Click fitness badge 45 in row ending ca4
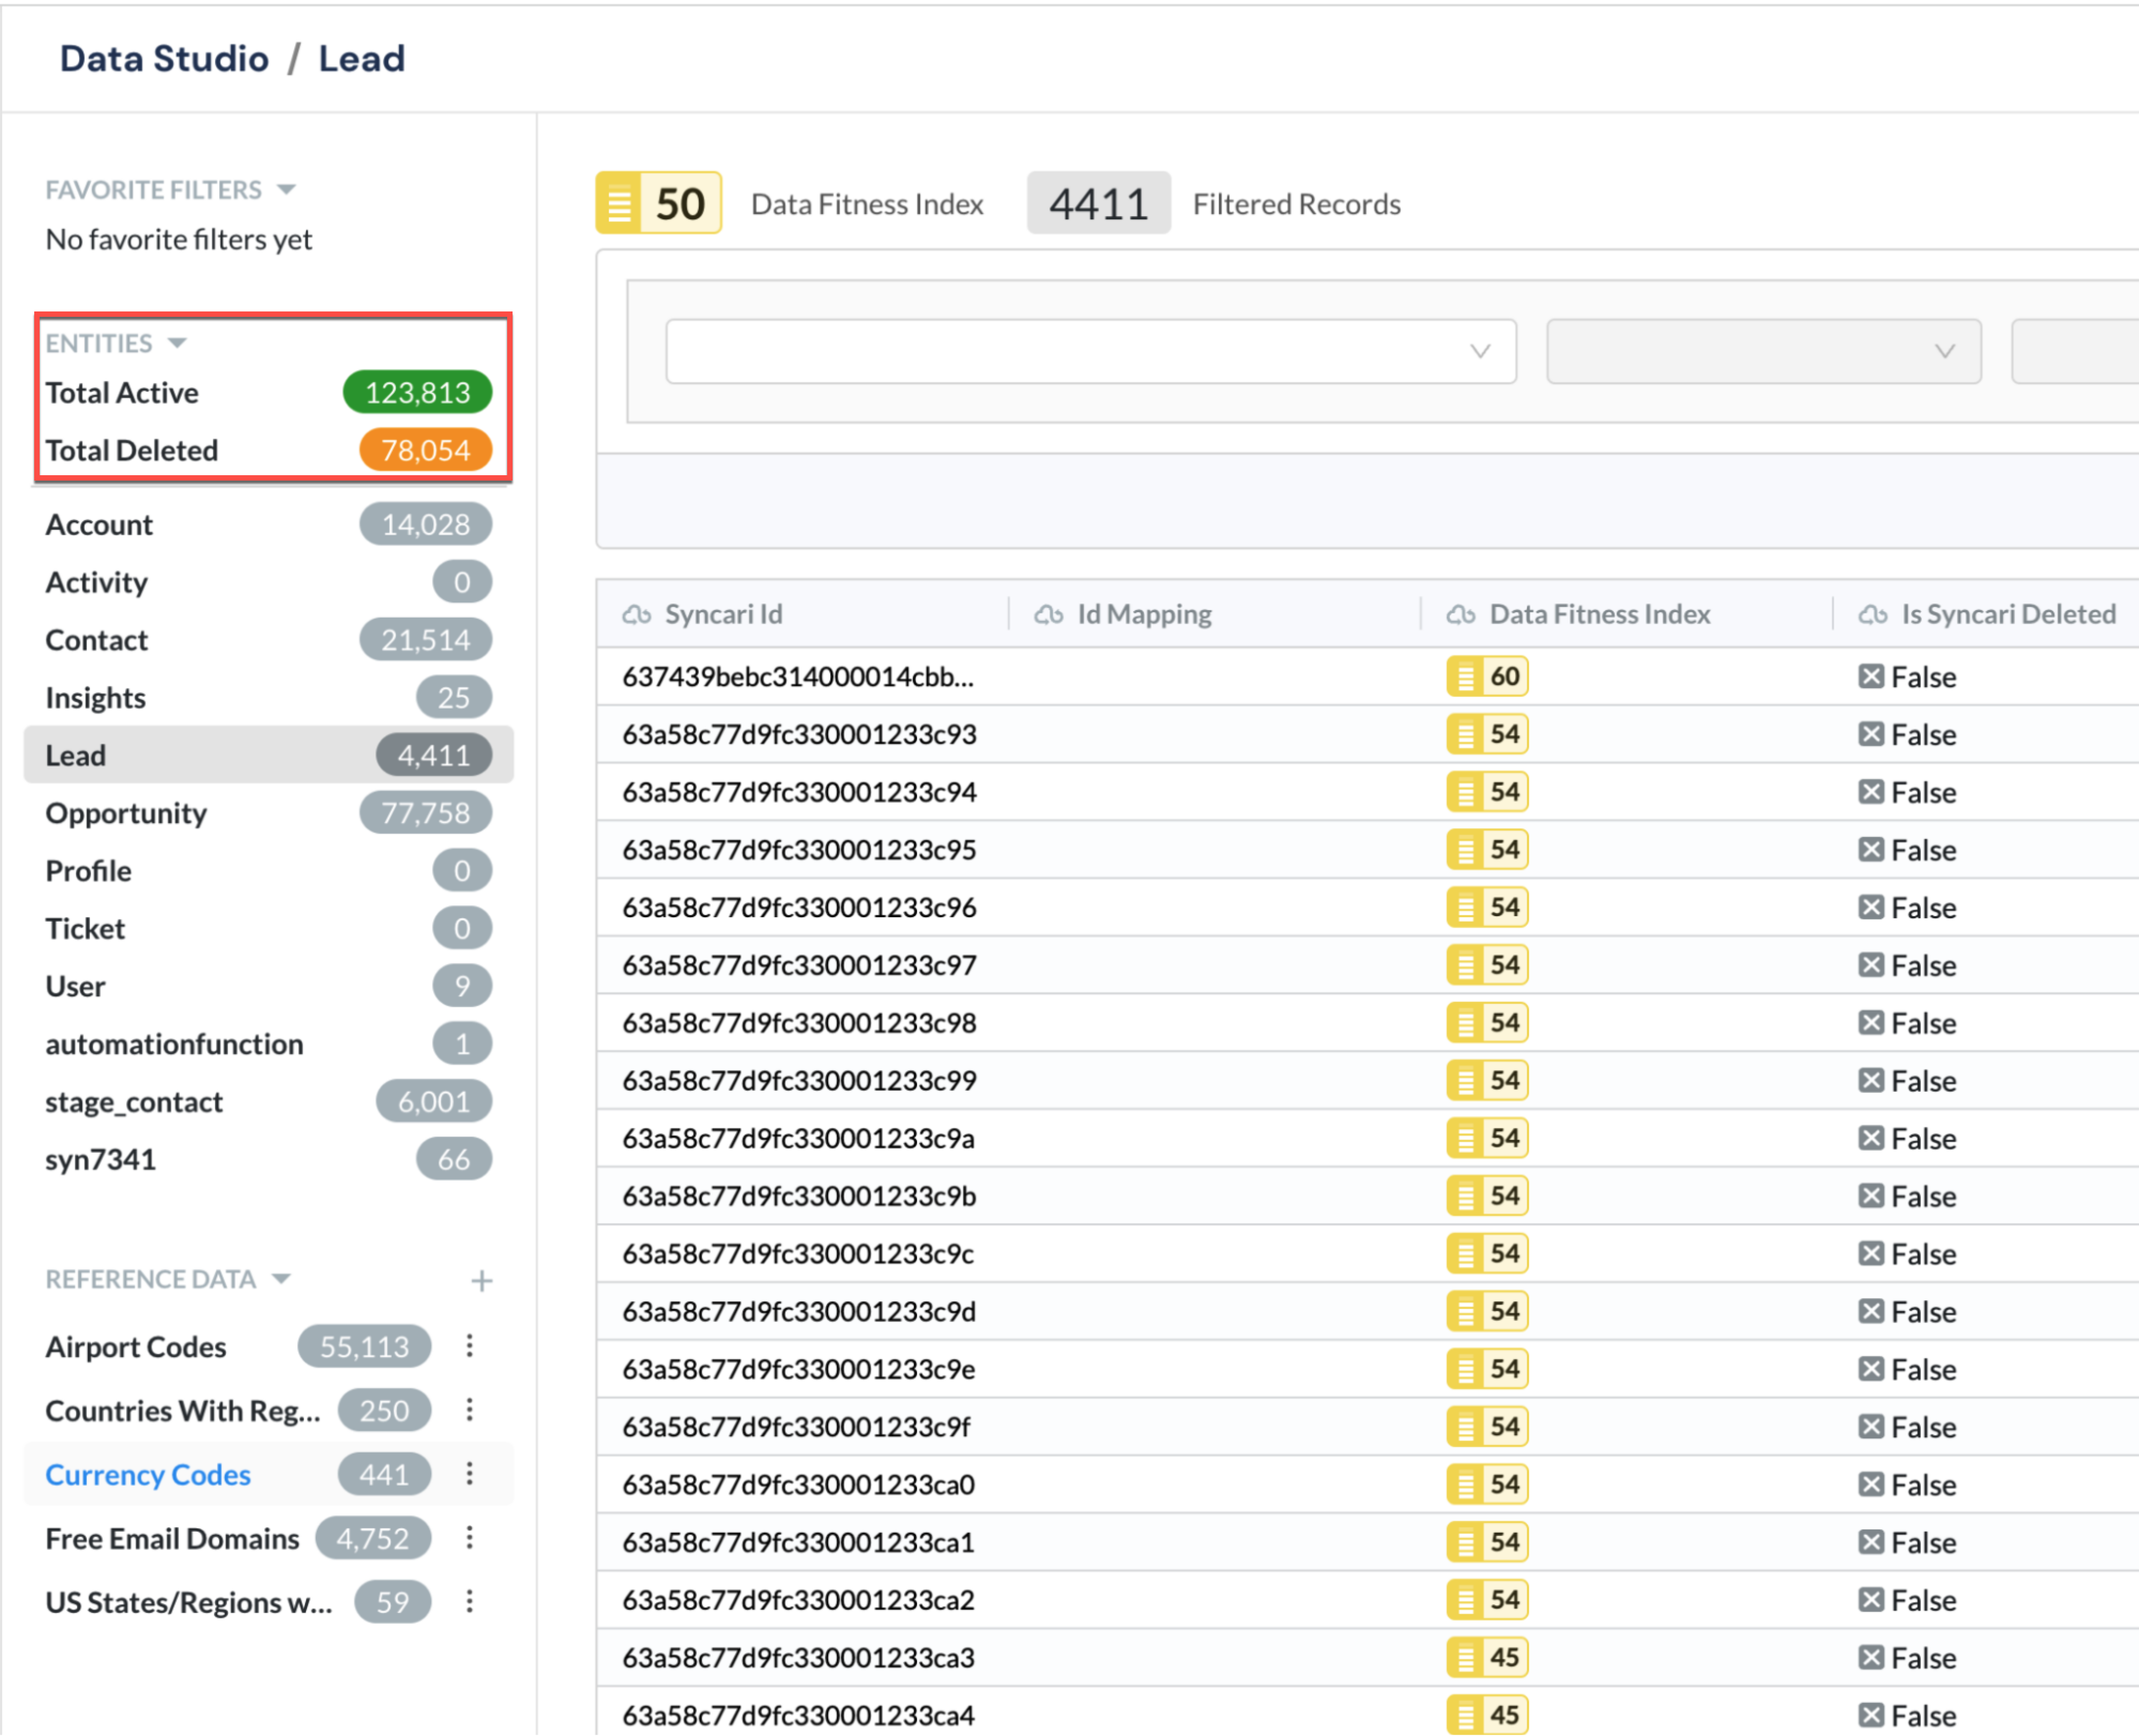Viewport: 2139px width, 1736px height. tap(1486, 1716)
